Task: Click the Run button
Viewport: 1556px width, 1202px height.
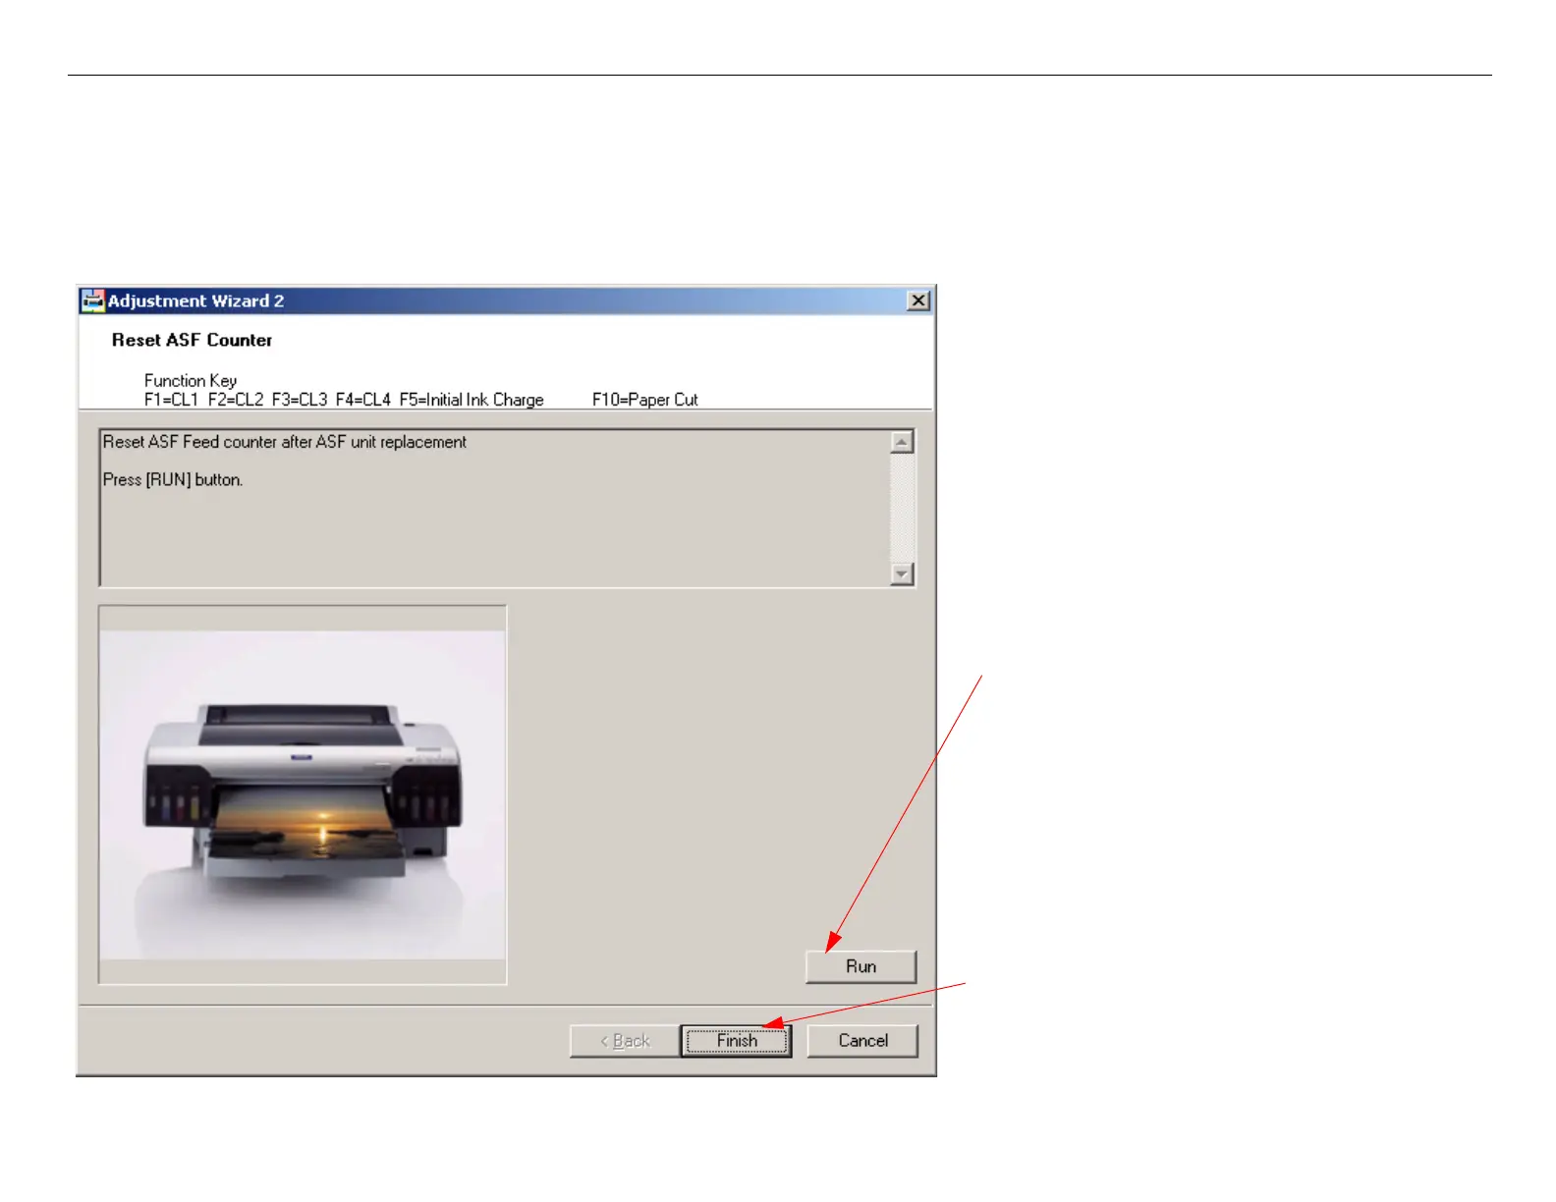Action: click(x=861, y=966)
